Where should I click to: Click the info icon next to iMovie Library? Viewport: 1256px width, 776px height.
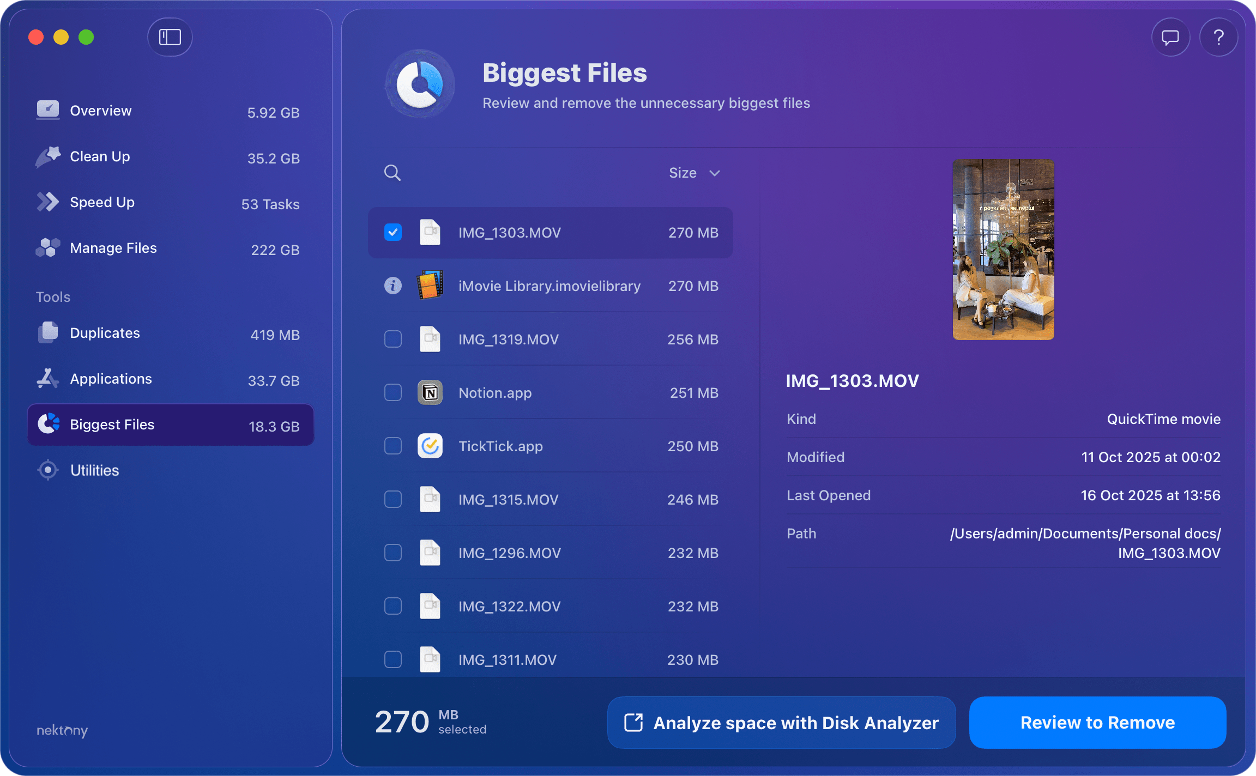click(392, 285)
